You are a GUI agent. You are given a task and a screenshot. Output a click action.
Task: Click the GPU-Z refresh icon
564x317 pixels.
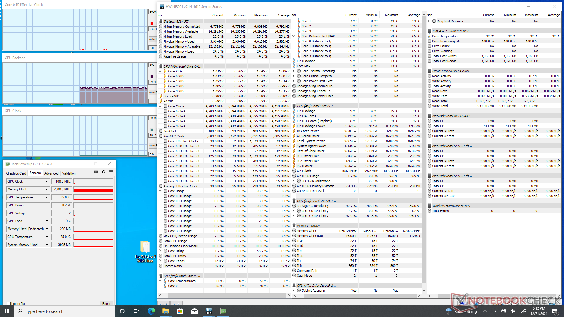(x=103, y=172)
